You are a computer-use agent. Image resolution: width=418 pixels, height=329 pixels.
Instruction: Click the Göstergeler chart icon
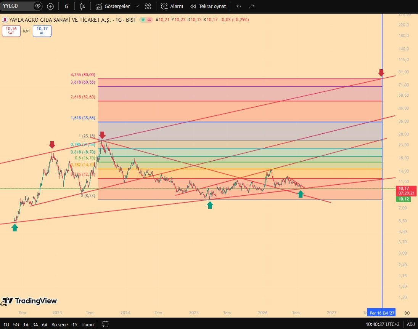[x=99, y=6]
